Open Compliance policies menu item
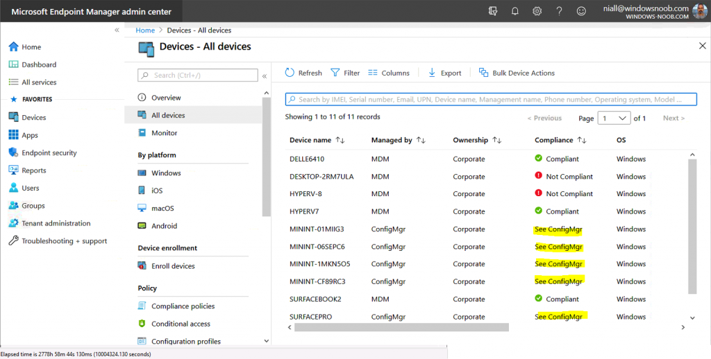The image size is (711, 359). (183, 306)
